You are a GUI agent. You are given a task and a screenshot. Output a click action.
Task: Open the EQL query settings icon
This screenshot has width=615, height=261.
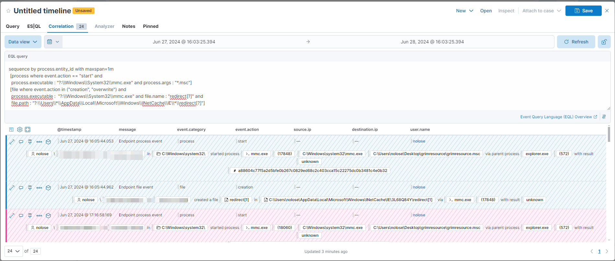tap(604, 117)
